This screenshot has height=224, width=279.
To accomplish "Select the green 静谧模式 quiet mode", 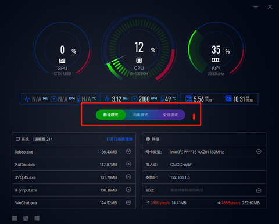I will (x=111, y=115).
